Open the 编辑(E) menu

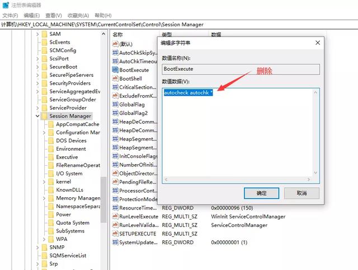[32, 16]
